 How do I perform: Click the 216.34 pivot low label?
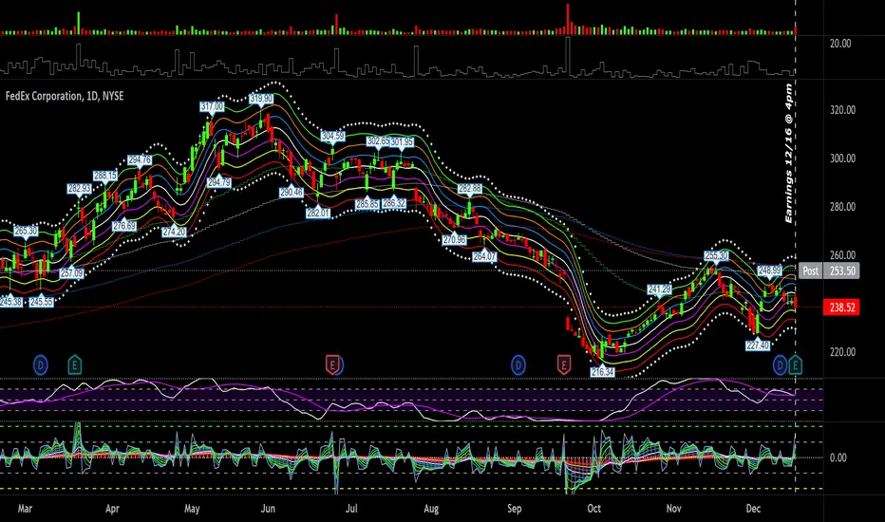602,372
